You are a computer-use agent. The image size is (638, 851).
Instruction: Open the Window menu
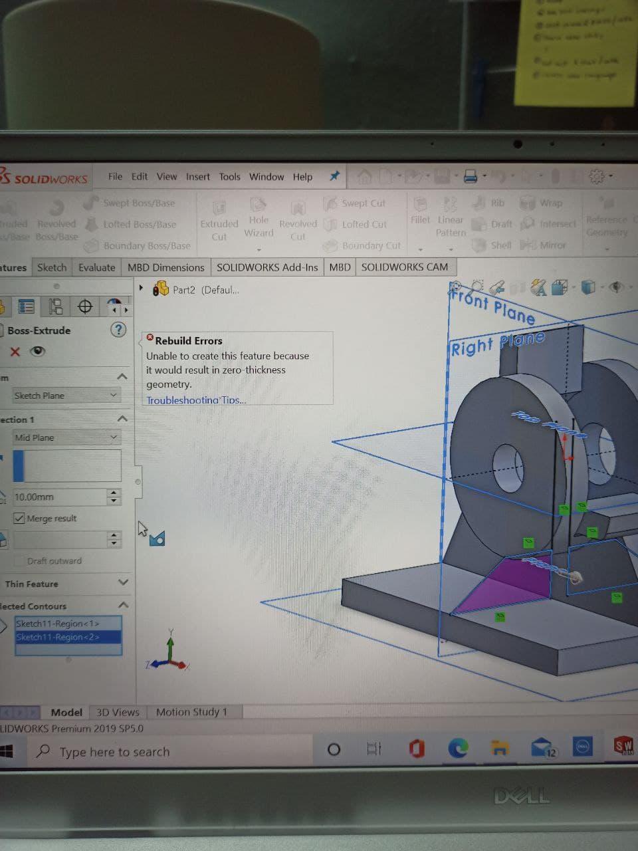point(266,177)
